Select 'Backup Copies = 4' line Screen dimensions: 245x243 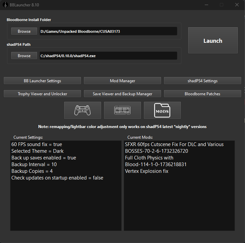tap(32, 171)
